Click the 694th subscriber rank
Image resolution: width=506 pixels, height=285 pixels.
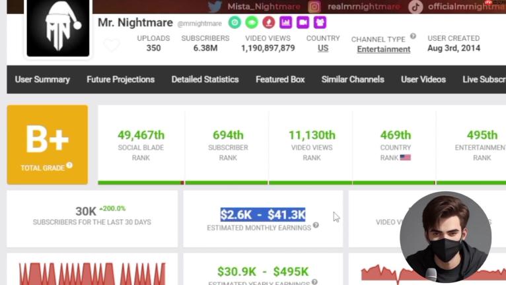tap(228, 135)
